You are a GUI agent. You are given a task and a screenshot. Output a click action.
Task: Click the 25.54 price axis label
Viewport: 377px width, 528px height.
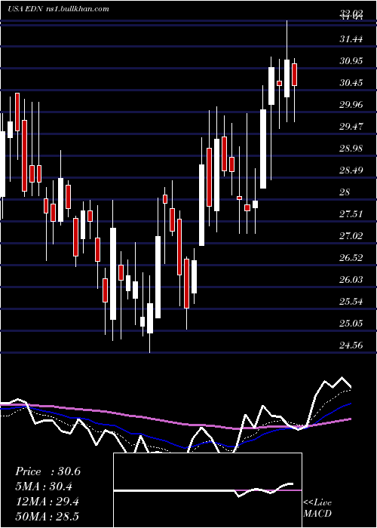pyautogui.click(x=351, y=302)
